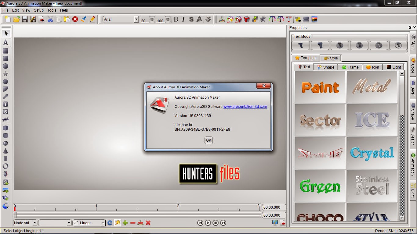Image resolution: width=417 pixels, height=234 pixels.
Task: Select the second Text Mode button
Action: point(320,45)
